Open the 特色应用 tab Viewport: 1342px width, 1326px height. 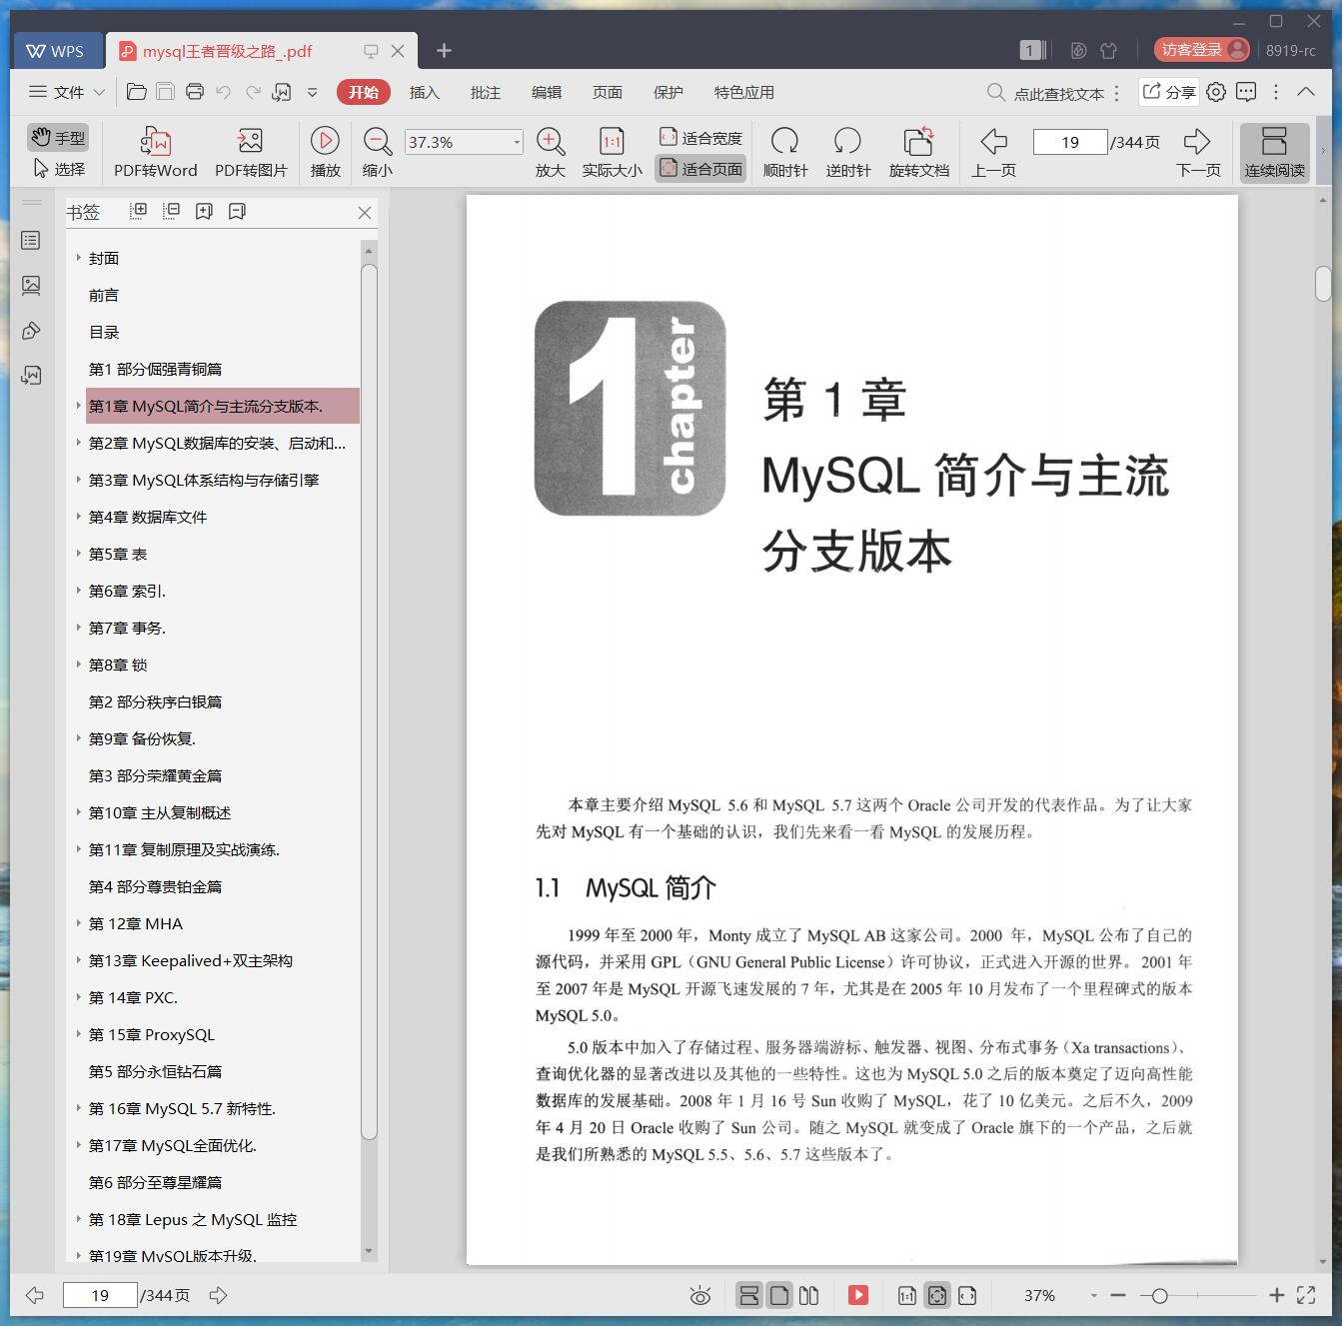click(743, 92)
